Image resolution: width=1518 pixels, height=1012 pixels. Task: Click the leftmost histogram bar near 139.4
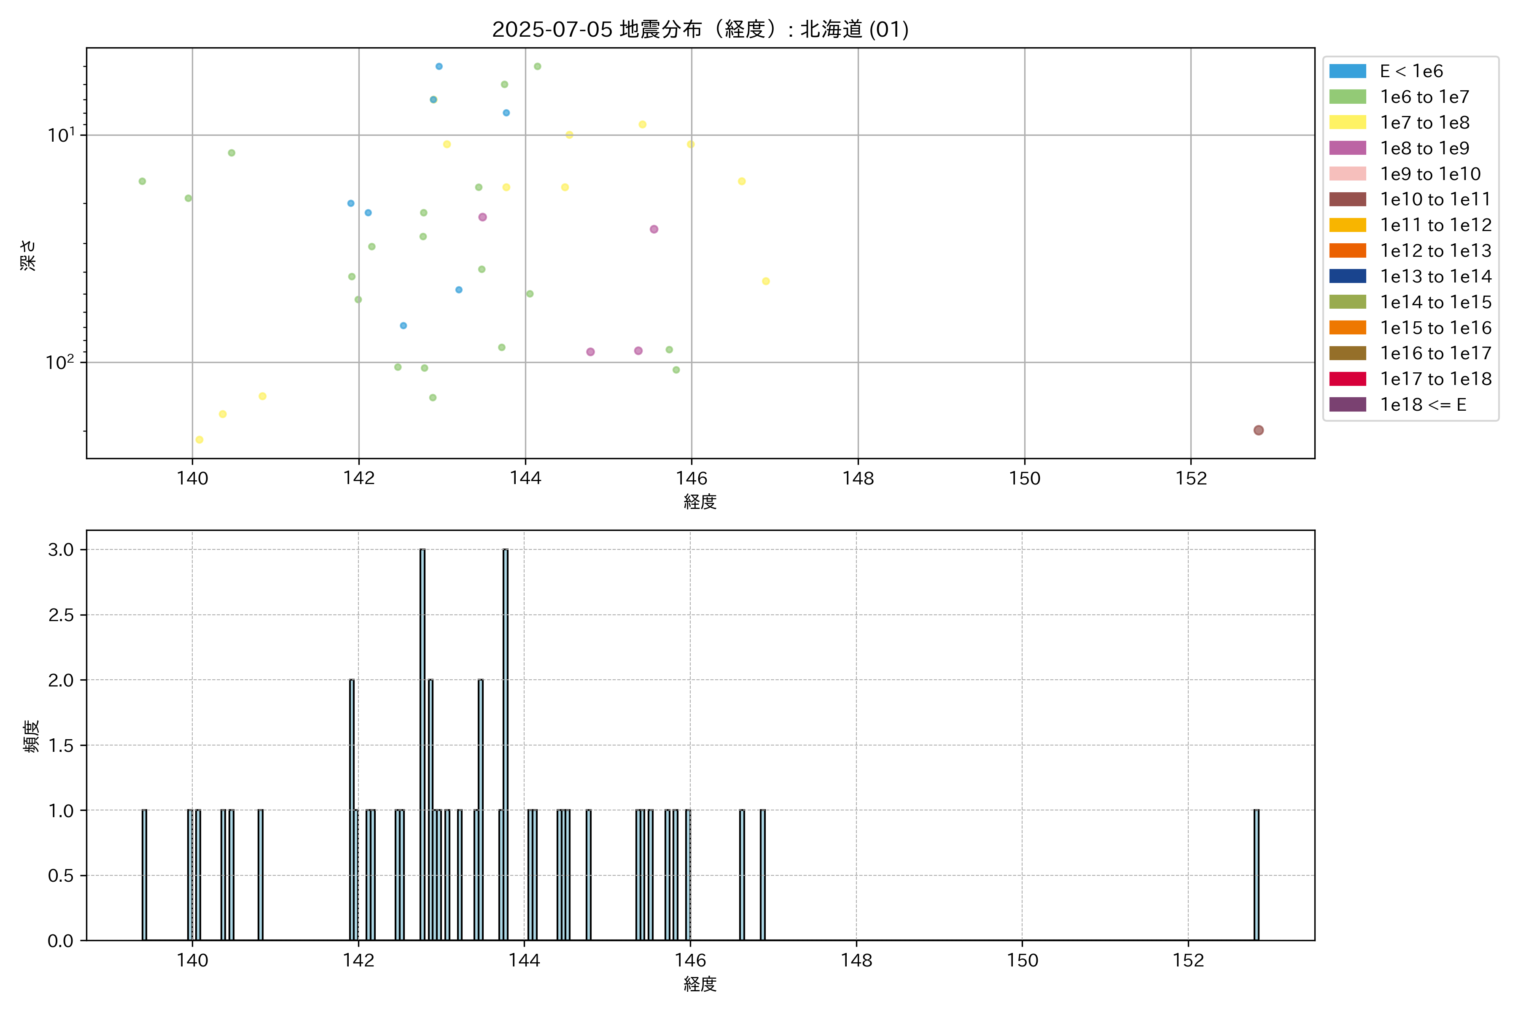[144, 875]
